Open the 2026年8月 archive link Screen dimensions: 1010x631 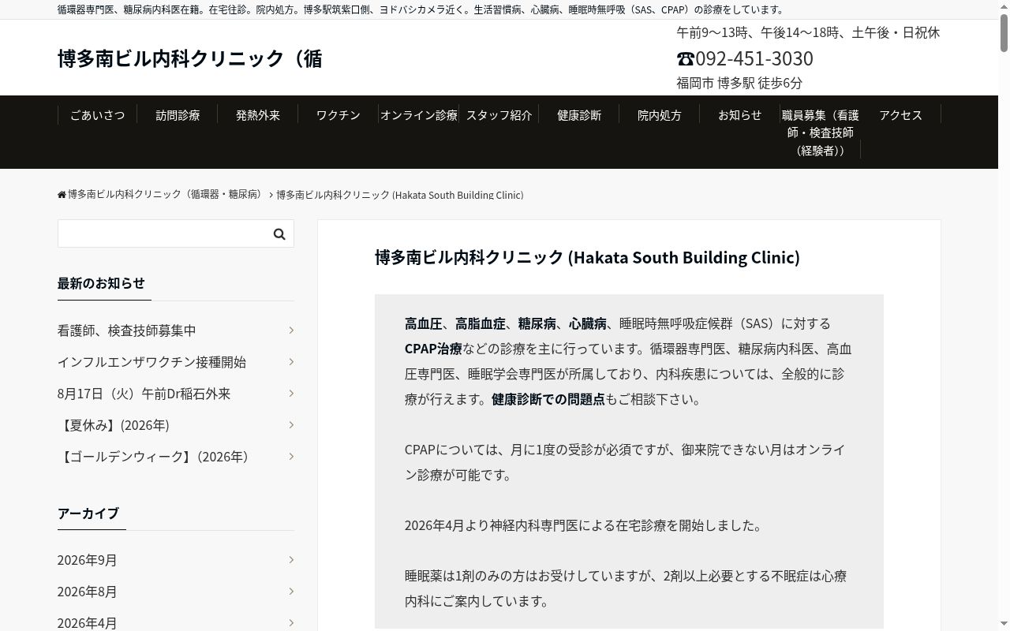(x=87, y=591)
